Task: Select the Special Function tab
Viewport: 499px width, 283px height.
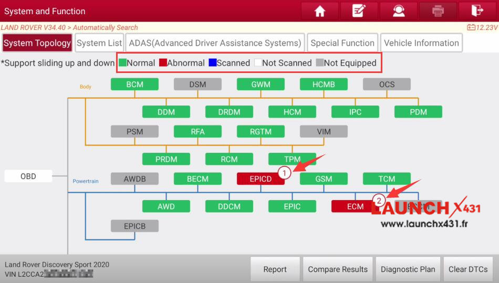Action: [342, 43]
